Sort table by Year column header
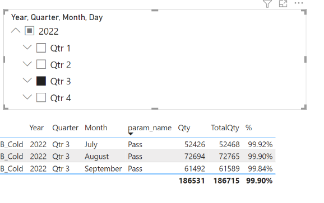Screen dimensions: 324x203 [36, 128]
